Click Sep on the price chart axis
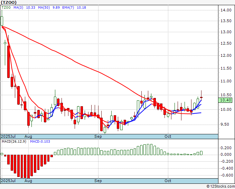 coord(98,136)
